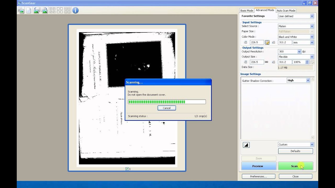Restore down the ScanGear window

pos(310,3)
